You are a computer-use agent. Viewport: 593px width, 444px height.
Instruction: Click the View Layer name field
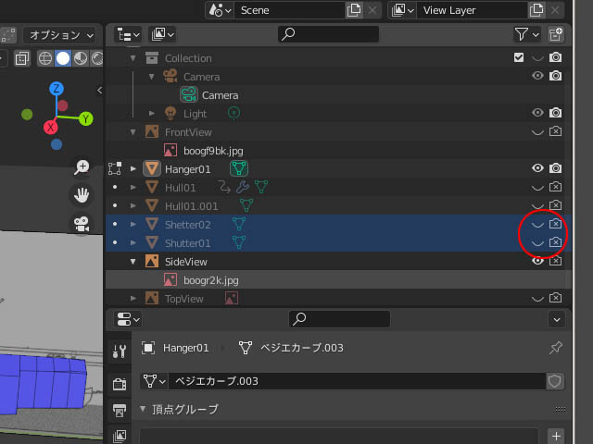click(472, 10)
